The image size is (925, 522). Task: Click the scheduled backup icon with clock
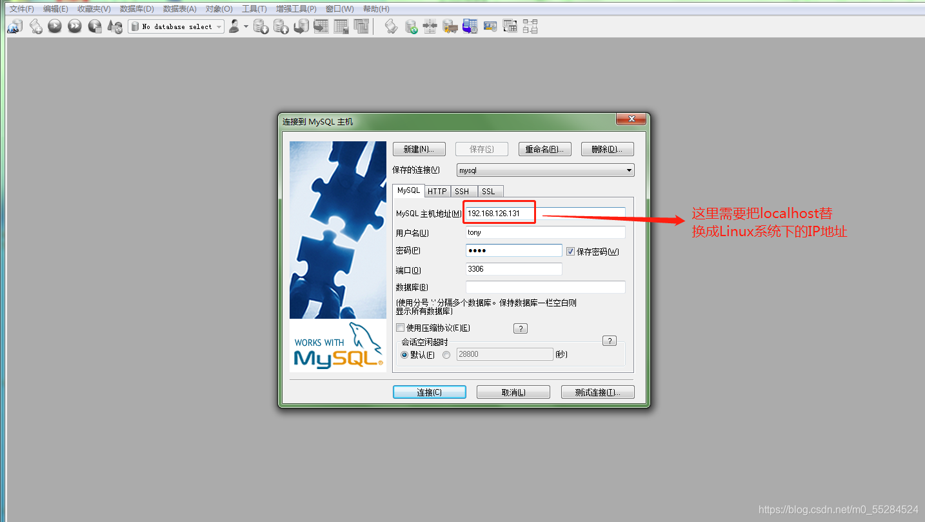(470, 26)
